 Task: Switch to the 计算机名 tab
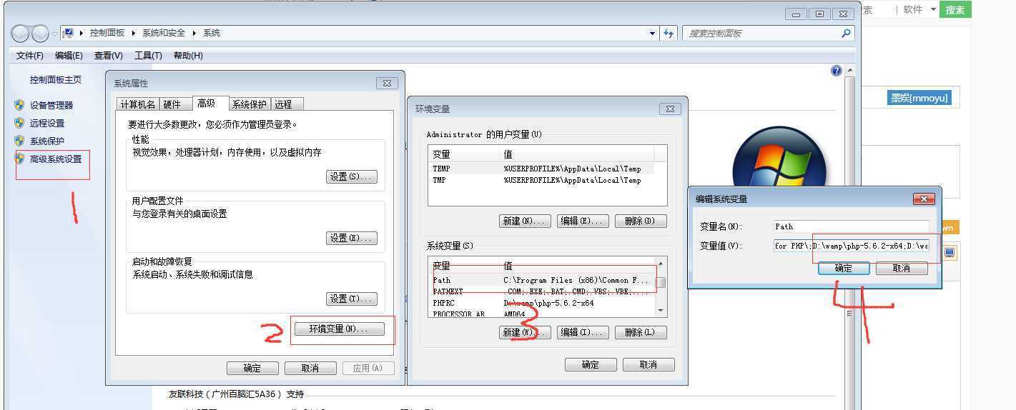137,104
